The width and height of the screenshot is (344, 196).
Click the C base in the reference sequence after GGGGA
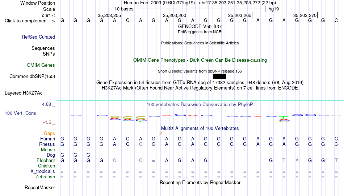click(x=127, y=20)
